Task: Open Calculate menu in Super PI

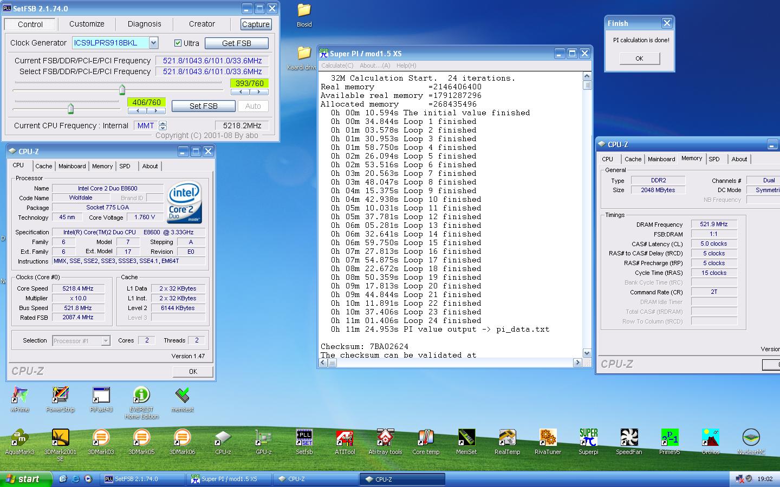Action: (337, 65)
